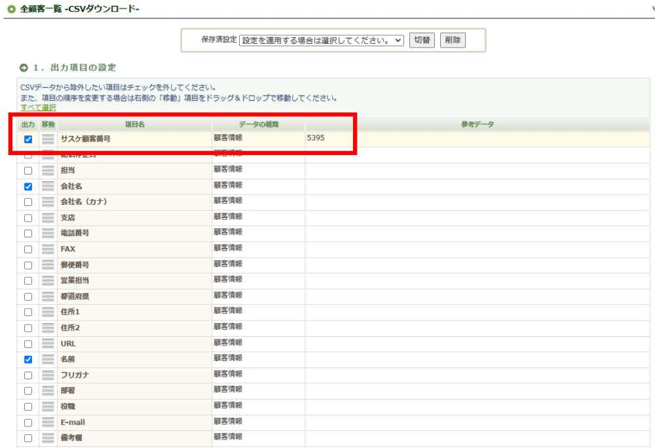This screenshot has height=448, width=655.
Task: Uncheck the サスケ顧客番号 output checkbox
Action: pyautogui.click(x=28, y=139)
